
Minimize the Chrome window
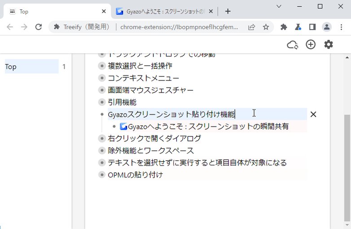coord(299,6)
